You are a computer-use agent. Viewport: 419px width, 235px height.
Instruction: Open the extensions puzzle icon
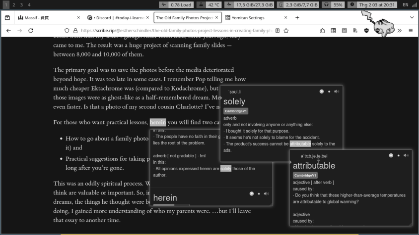point(323,31)
